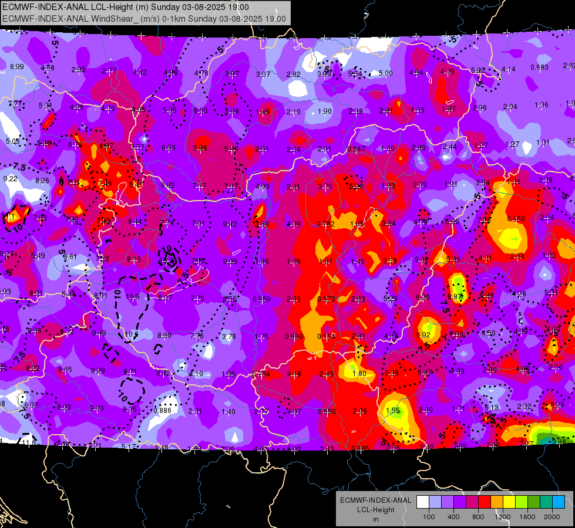Click the wind shear value 0.683
The height and width of the screenshot is (528, 575).
(539, 67)
